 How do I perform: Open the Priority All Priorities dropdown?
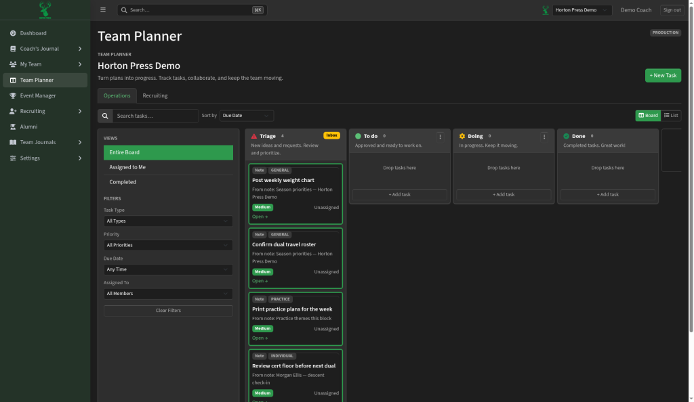168,245
